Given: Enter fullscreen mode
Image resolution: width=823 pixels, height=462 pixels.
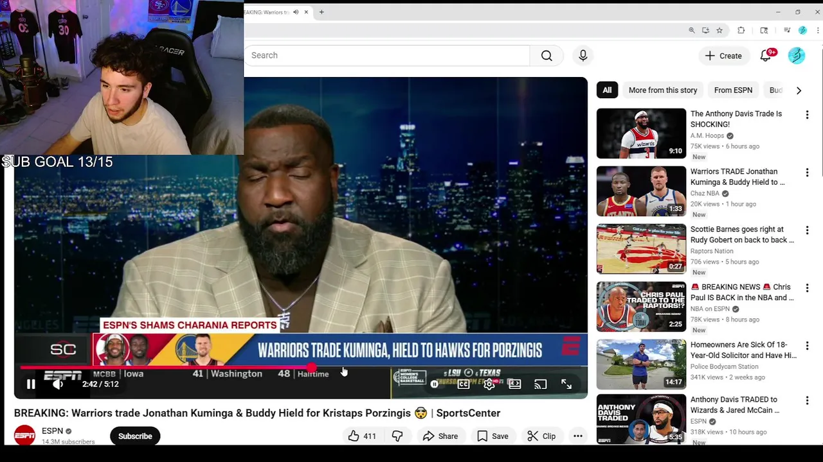Looking at the screenshot, I should pyautogui.click(x=566, y=384).
